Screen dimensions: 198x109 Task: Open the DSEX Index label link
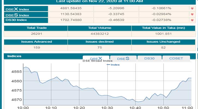point(17,9)
